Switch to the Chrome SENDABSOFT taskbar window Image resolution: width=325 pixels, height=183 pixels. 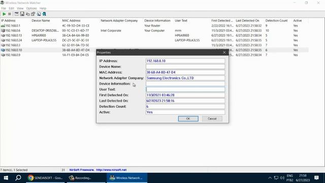pyautogui.click(x=45, y=178)
